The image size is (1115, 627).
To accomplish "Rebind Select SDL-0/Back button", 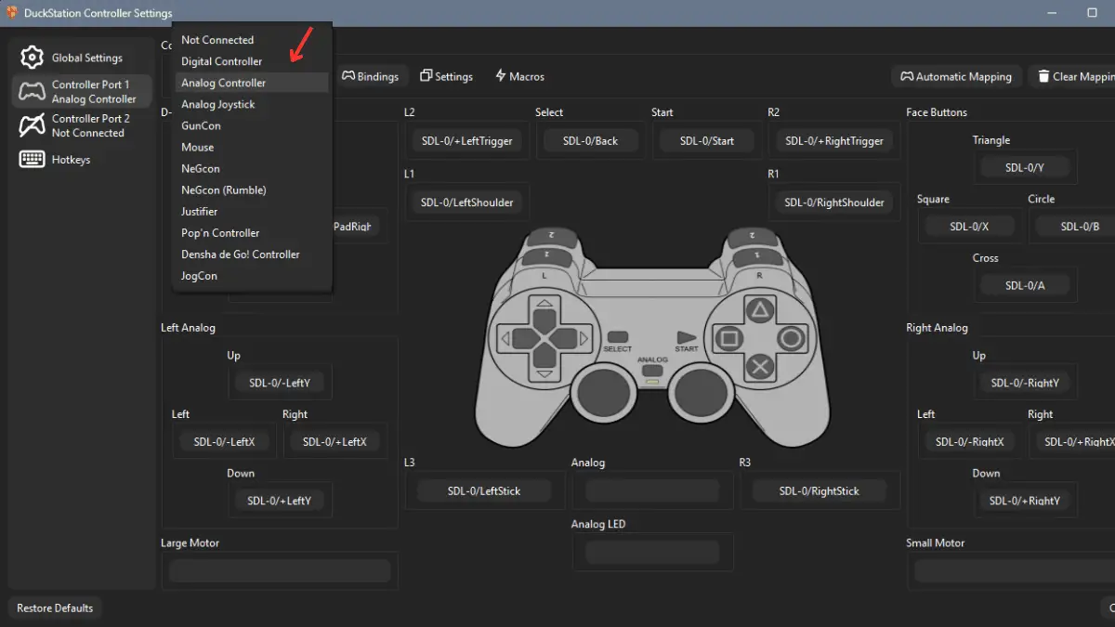I will 591,141.
